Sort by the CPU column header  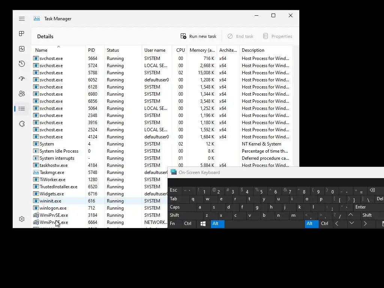tap(180, 50)
